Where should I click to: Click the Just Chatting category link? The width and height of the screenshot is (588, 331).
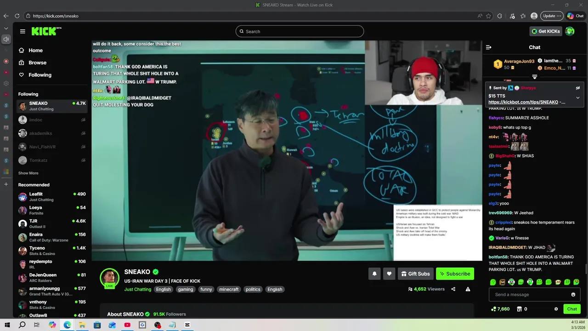pos(137,289)
